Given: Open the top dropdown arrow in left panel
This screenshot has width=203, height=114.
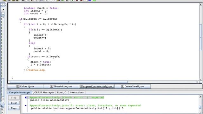Looking at the screenshot, I should [1, 5].
